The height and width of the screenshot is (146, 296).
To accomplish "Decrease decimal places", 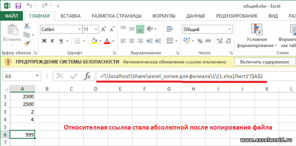I will click(x=229, y=41).
